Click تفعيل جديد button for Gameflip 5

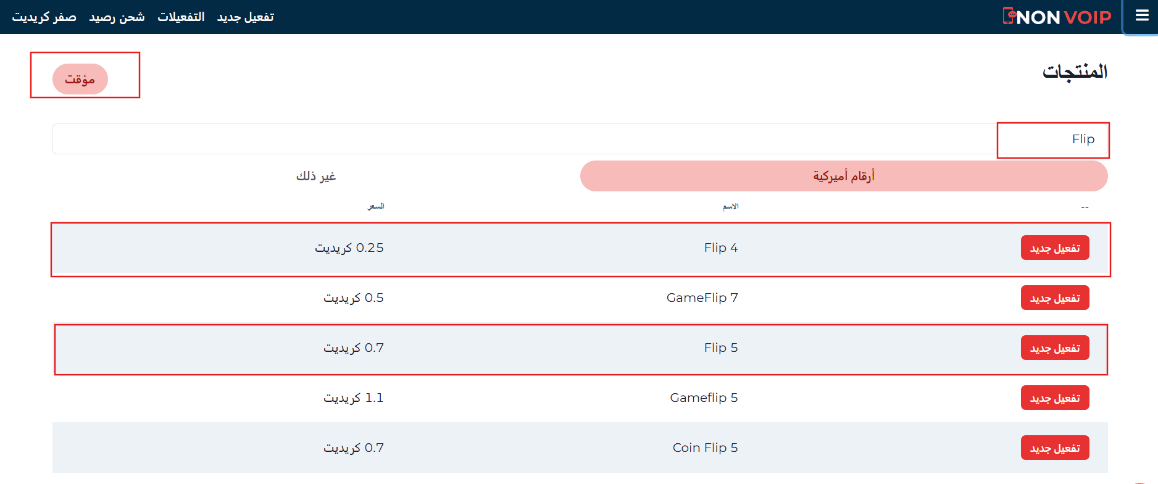1055,398
